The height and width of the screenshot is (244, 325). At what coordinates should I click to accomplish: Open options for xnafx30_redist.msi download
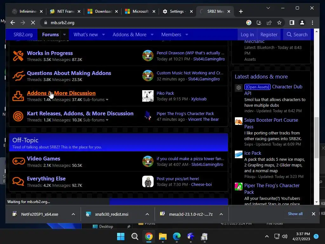click(x=147, y=214)
